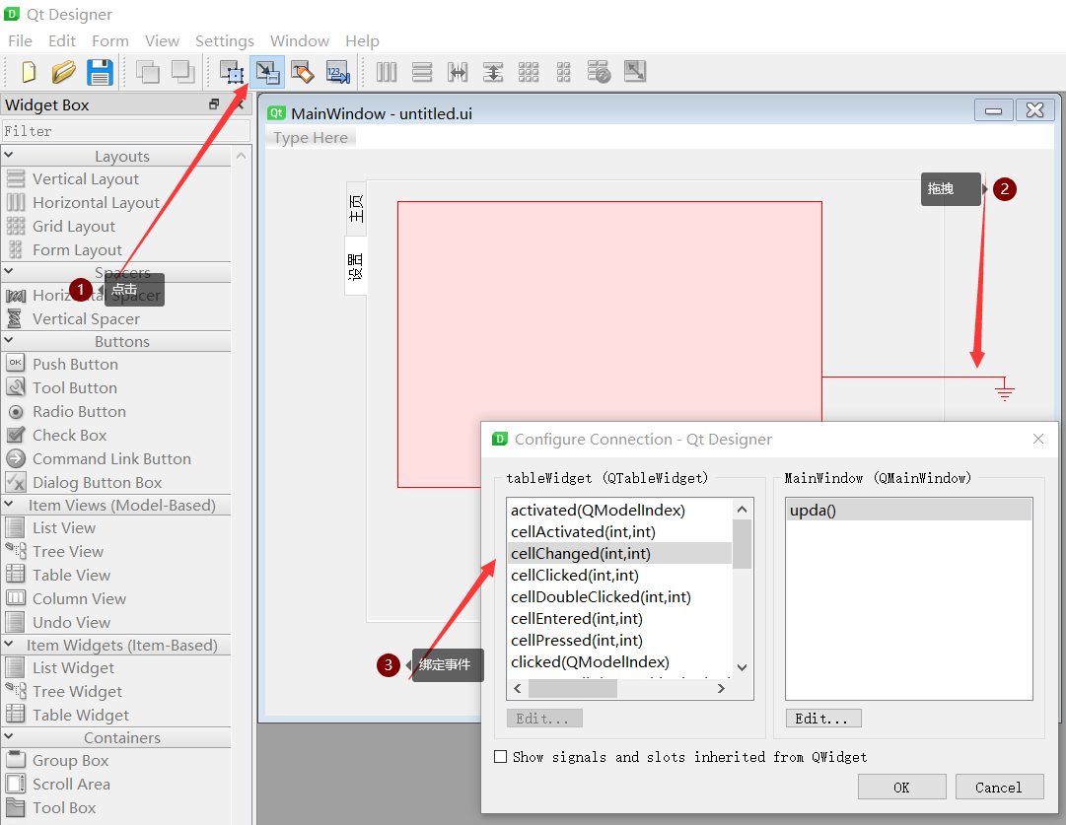The width and height of the screenshot is (1066, 825).
Task: Open a form with the folder icon
Action: click(64, 72)
